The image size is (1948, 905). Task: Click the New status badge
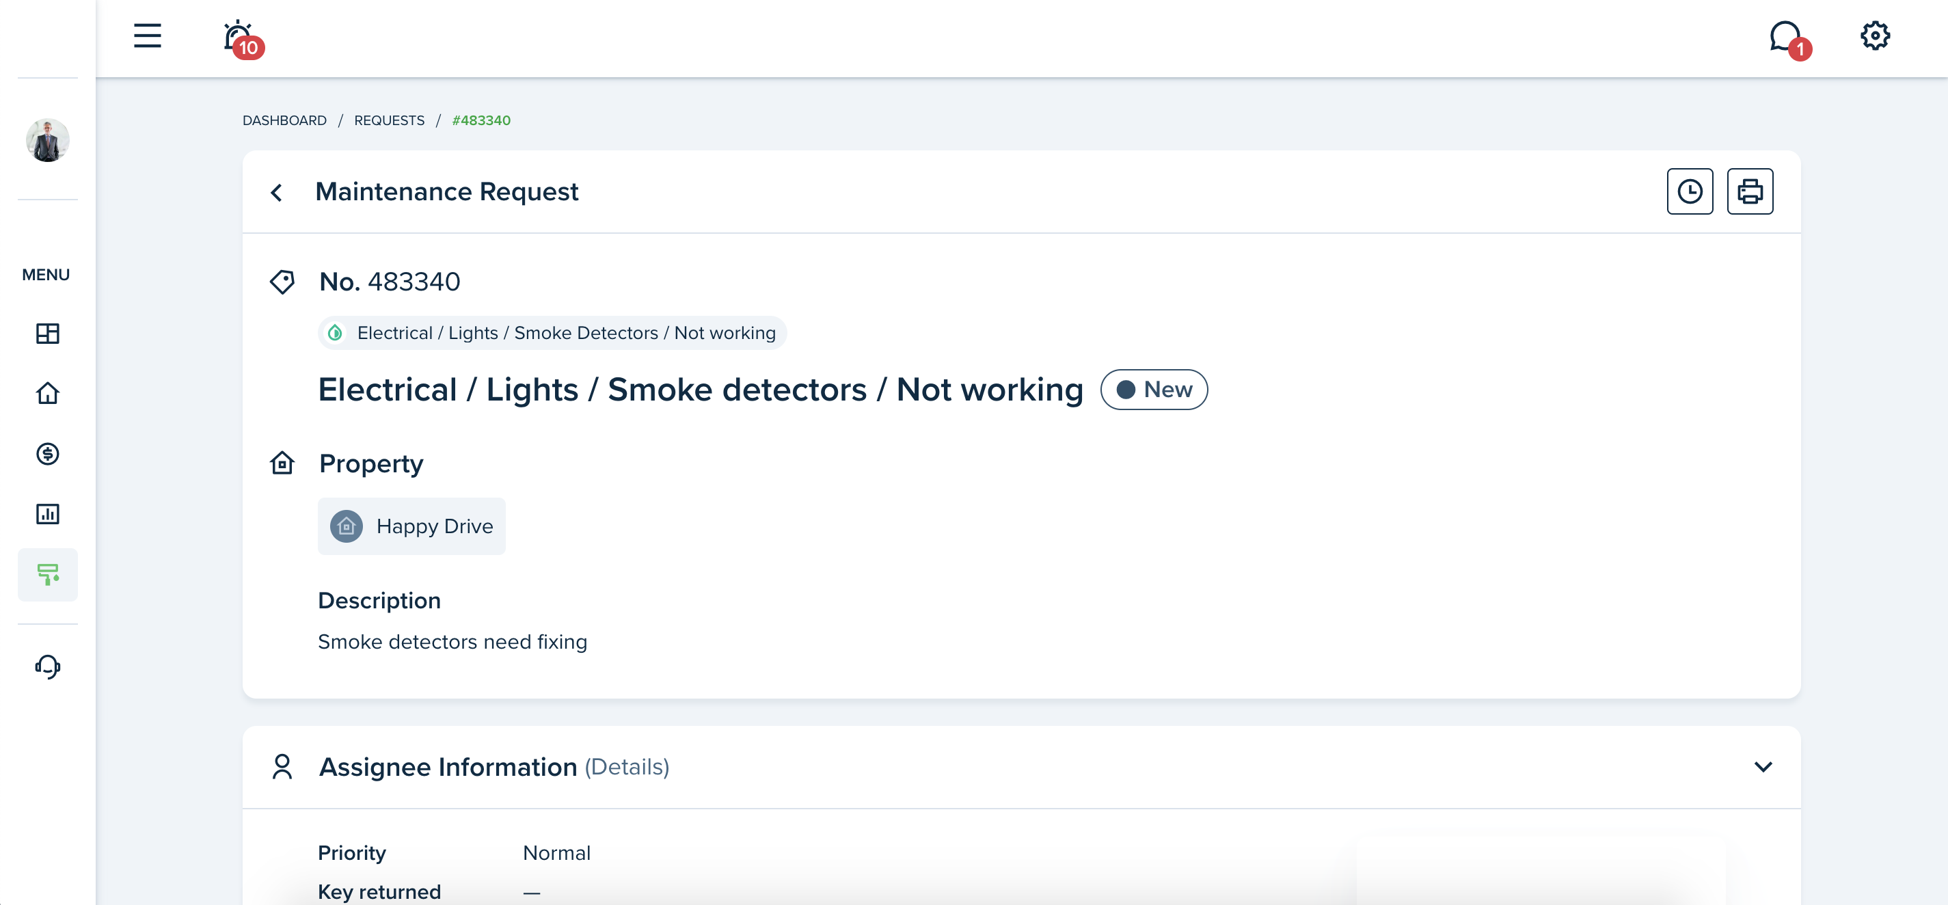tap(1153, 390)
